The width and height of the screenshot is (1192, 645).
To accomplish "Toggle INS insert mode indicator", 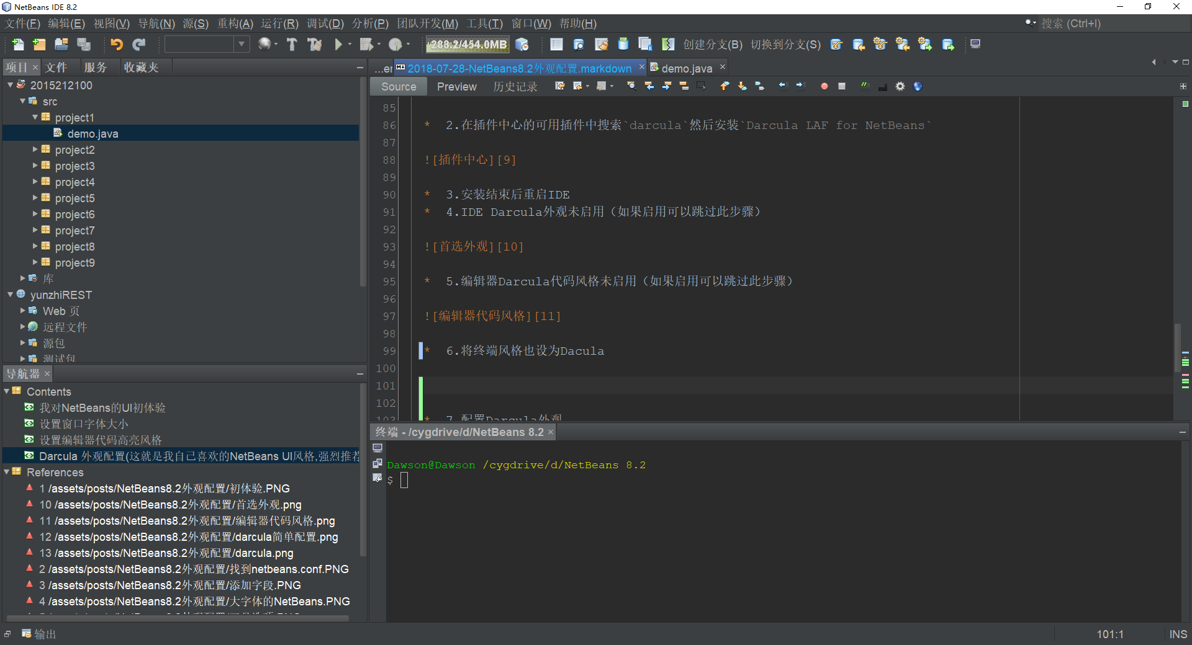I will pos(1178,634).
